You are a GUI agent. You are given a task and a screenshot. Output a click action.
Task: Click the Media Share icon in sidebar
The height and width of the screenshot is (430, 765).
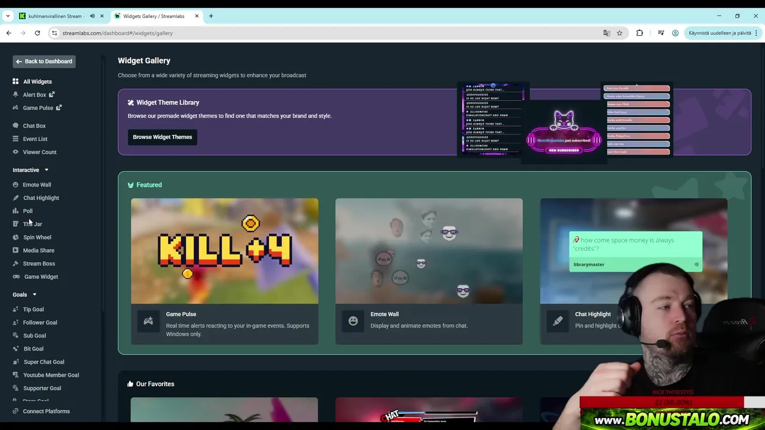click(16, 250)
